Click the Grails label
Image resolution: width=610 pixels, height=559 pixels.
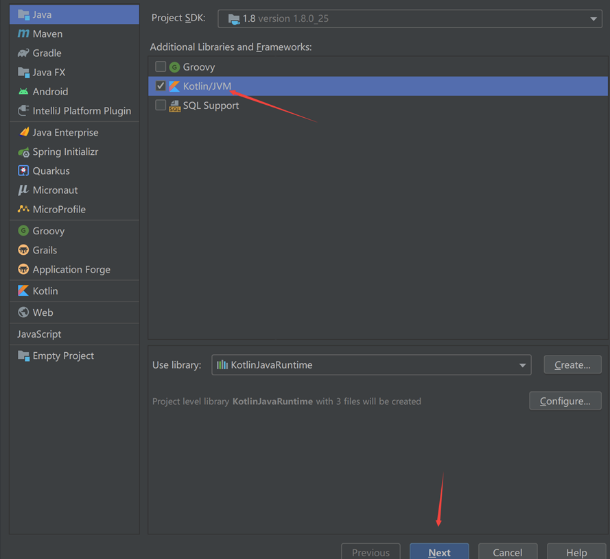point(45,250)
